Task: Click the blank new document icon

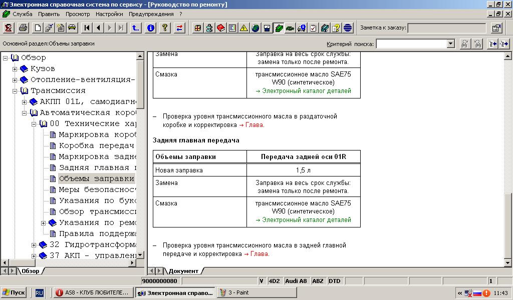Action: [38, 28]
